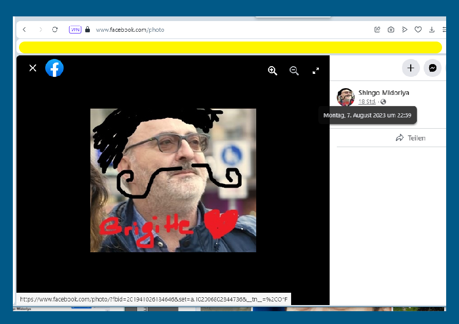The height and width of the screenshot is (324, 459).
Task: Click the edited photo image
Action: (x=173, y=180)
